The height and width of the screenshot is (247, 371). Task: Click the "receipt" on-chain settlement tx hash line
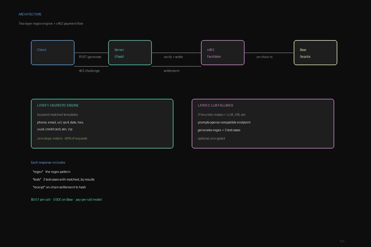point(59,187)
